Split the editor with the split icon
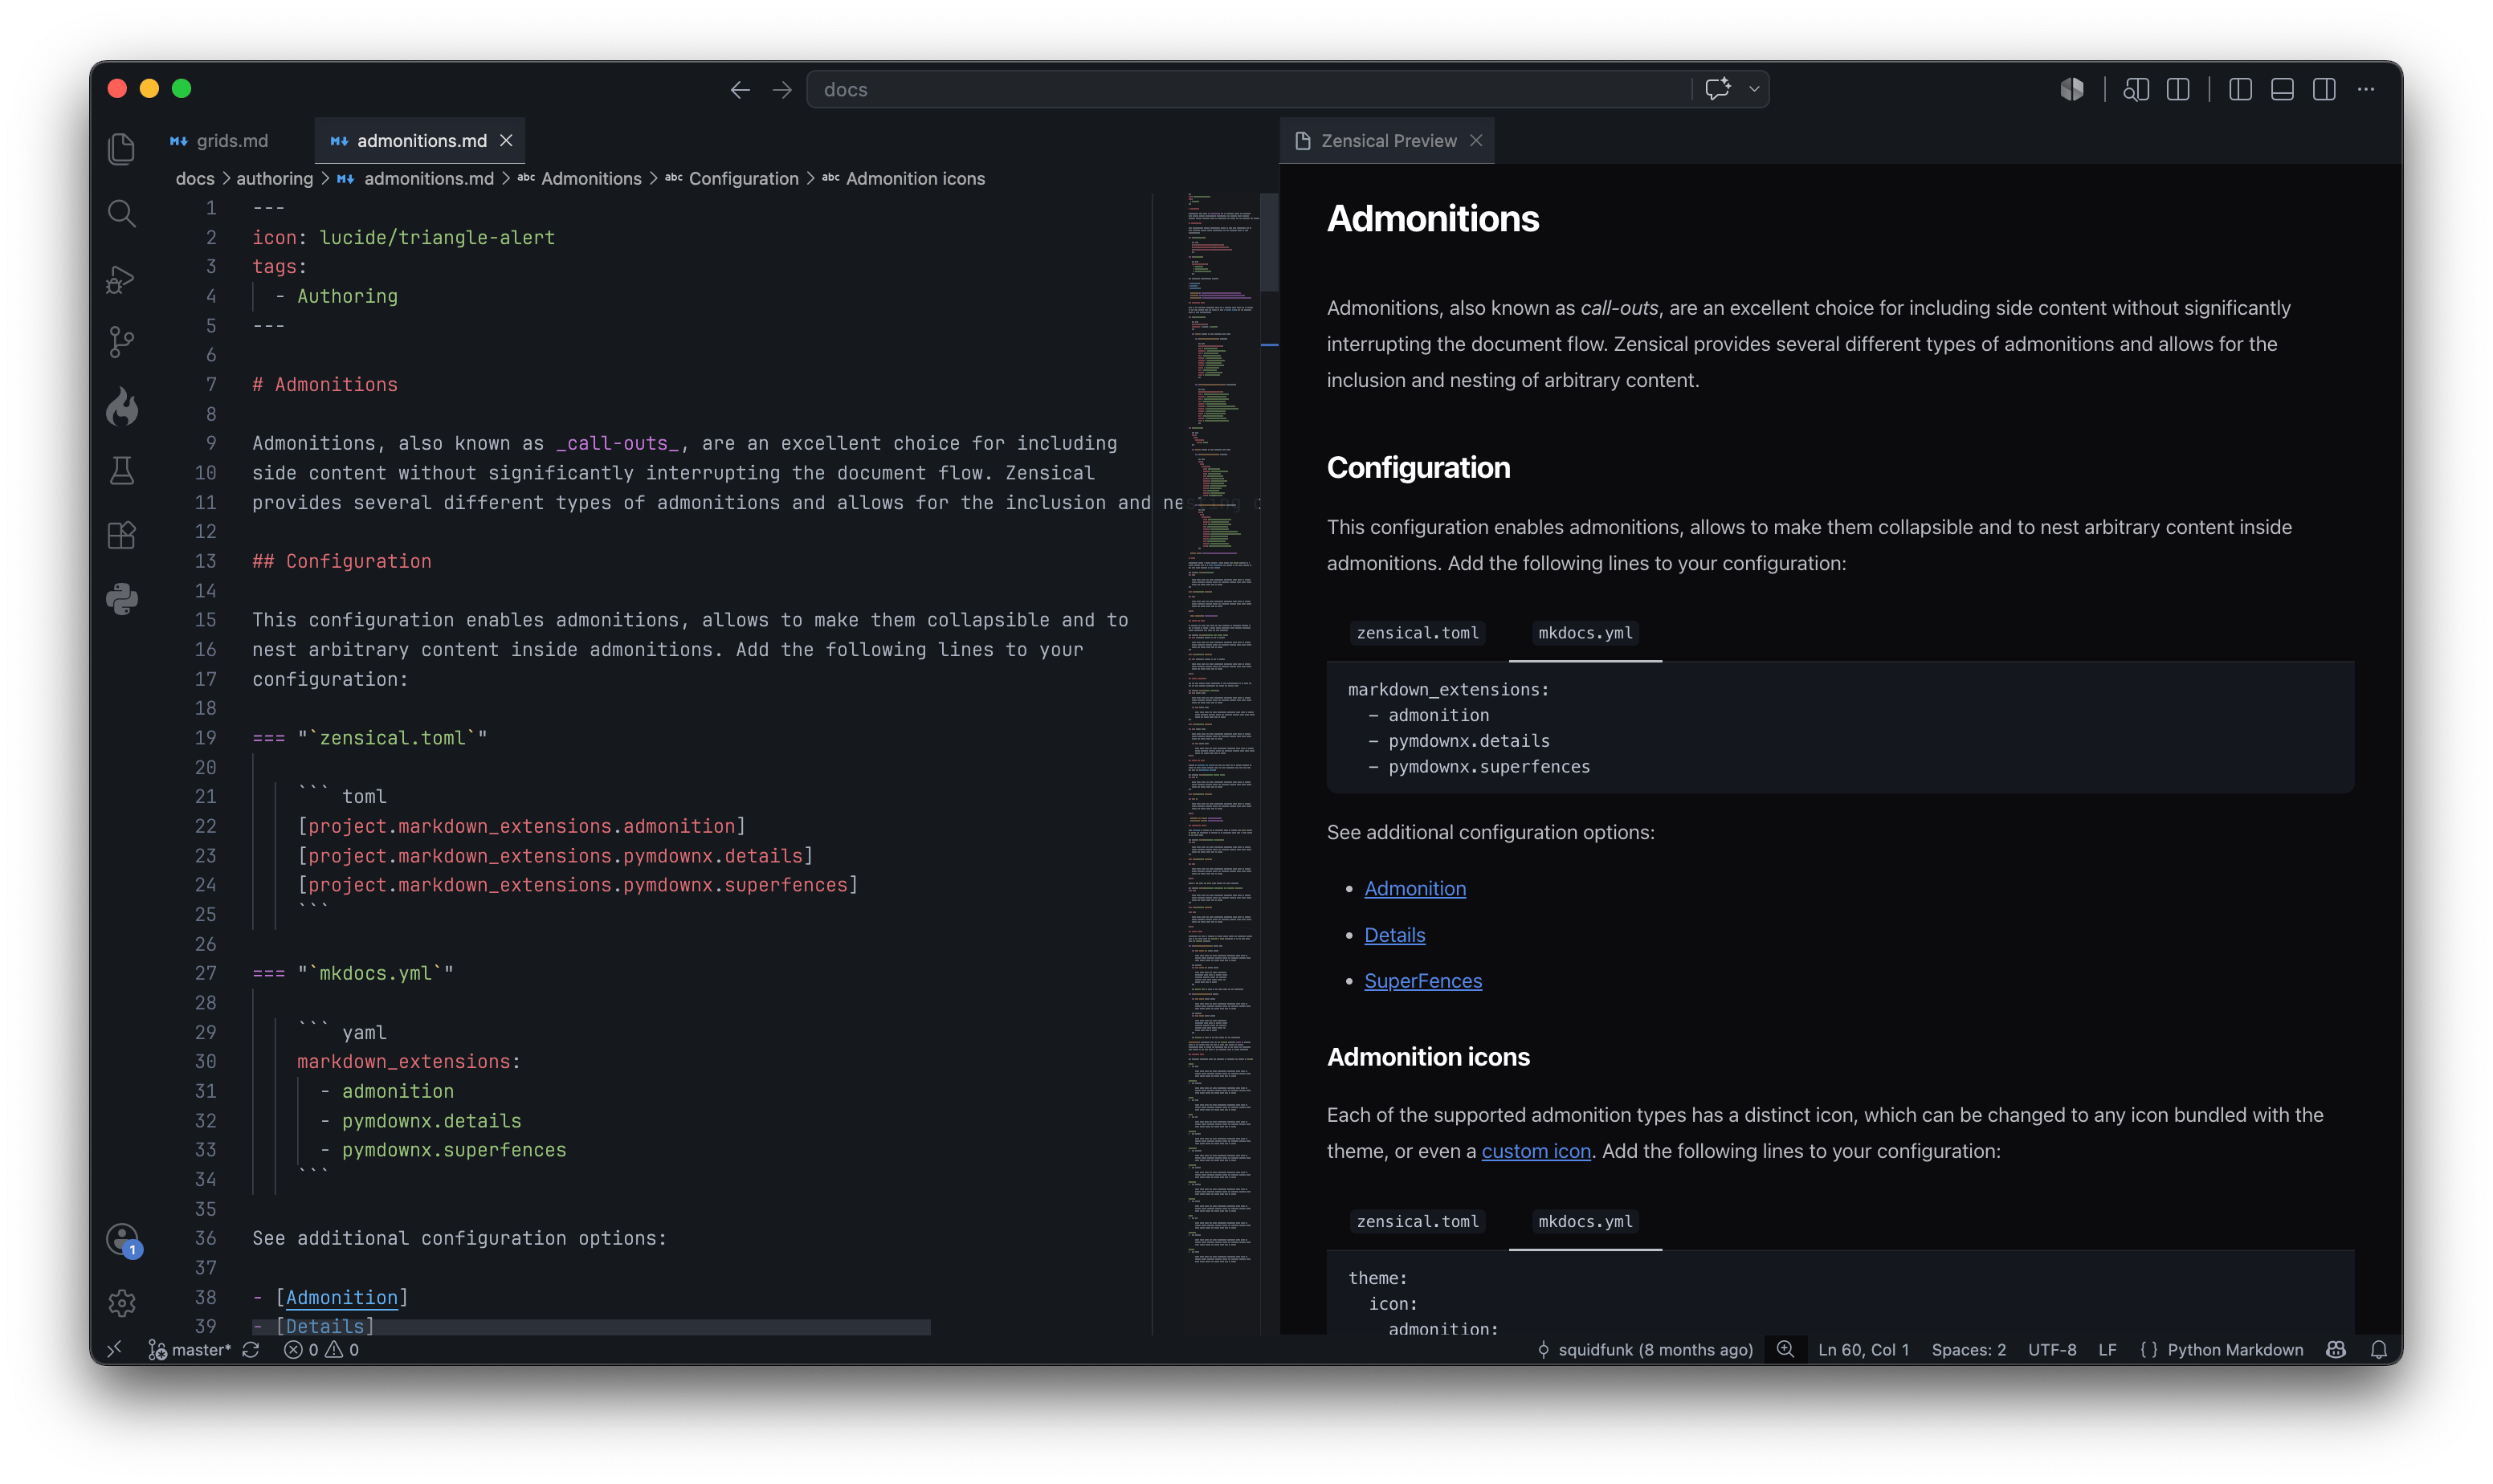Viewport: 2493px width, 1484px height. coord(2178,90)
